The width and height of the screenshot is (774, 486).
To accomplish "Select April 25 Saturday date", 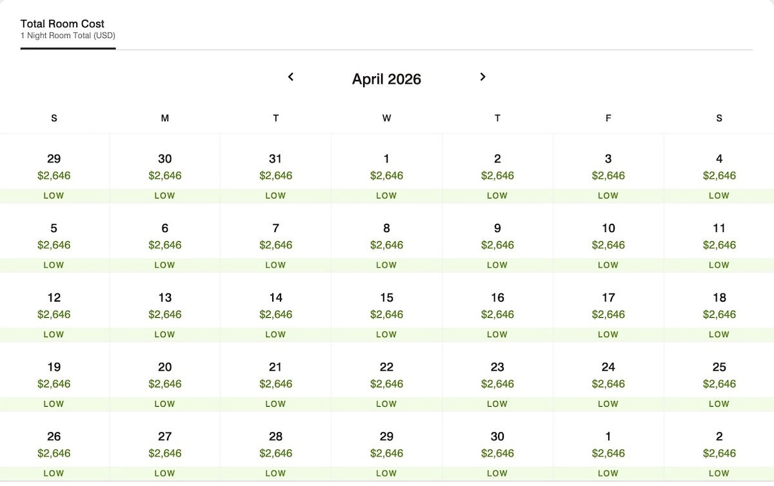I will (719, 377).
